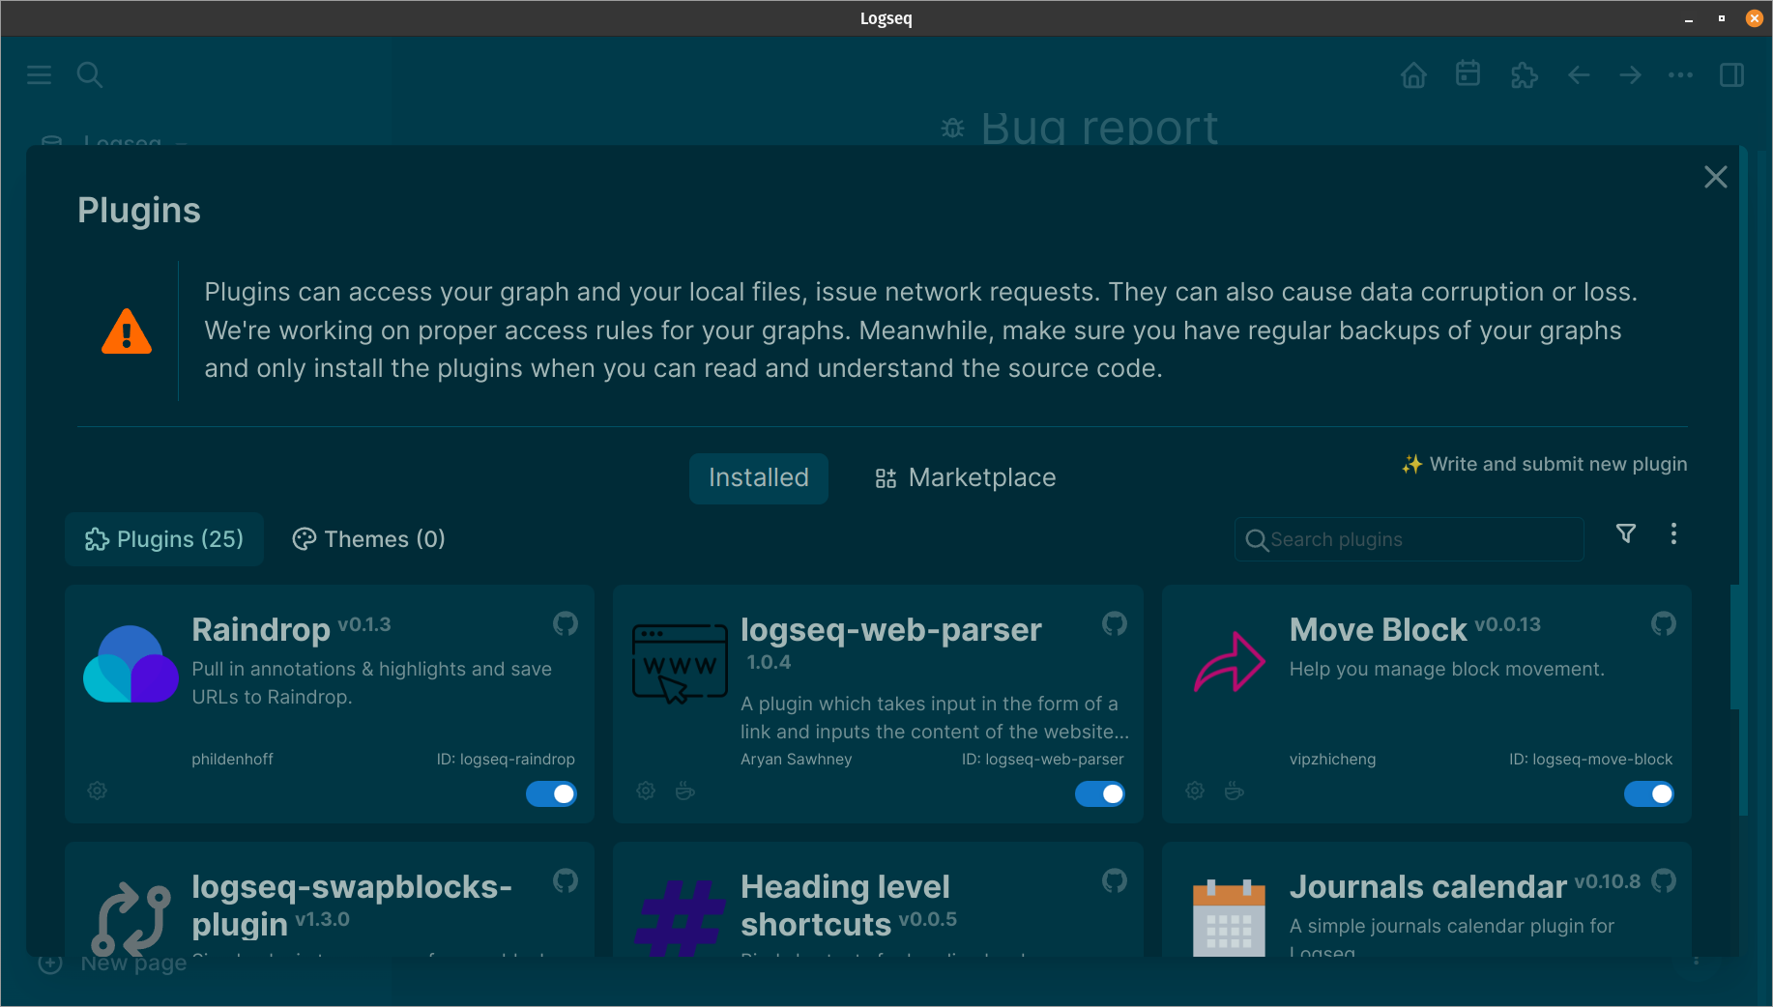The image size is (1773, 1007).
Task: Turn off the logseq-web-parser plugin
Action: pos(1100,793)
